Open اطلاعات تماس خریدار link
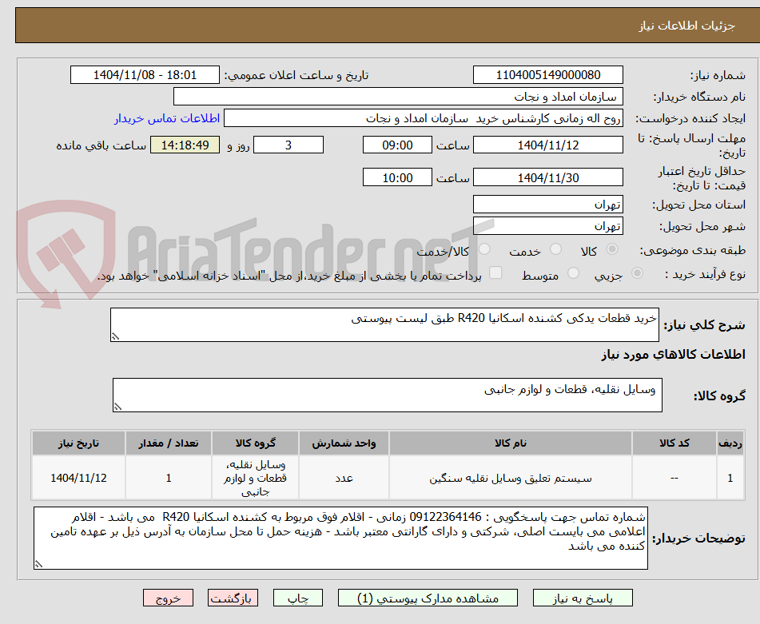 click(167, 118)
